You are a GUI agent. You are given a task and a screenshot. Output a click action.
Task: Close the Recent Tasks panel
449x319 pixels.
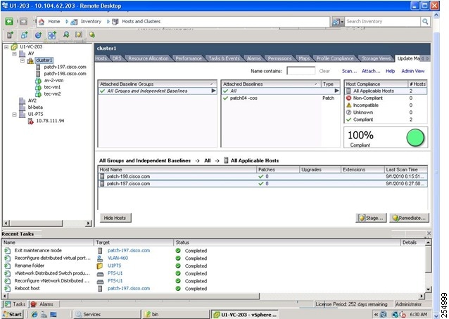pyautogui.click(x=429, y=233)
